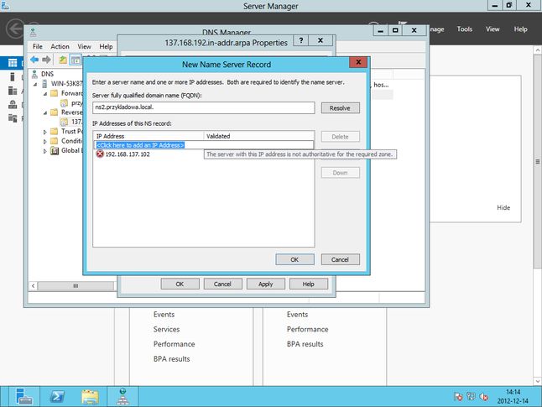This screenshot has width=542, height=407.
Task: Click the Server Manager back navigation arrow
Action: [15, 29]
